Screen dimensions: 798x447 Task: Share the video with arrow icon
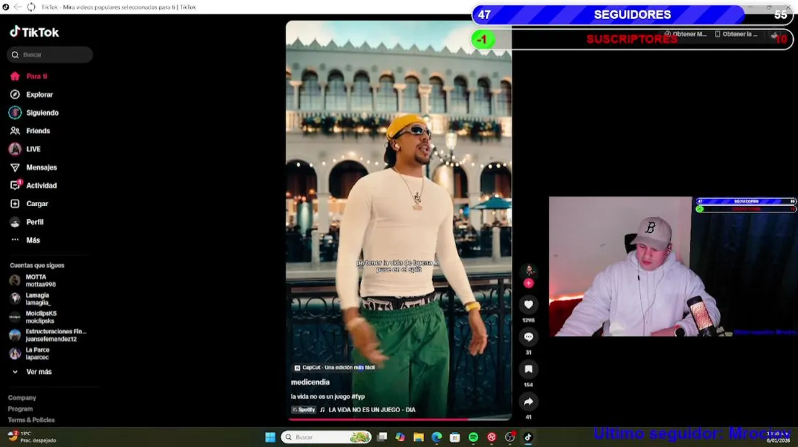click(528, 402)
